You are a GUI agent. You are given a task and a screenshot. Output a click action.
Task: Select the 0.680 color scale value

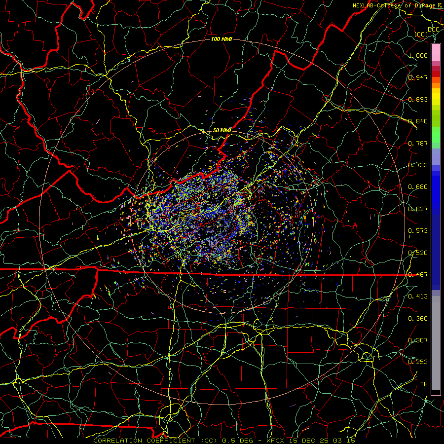(x=418, y=187)
